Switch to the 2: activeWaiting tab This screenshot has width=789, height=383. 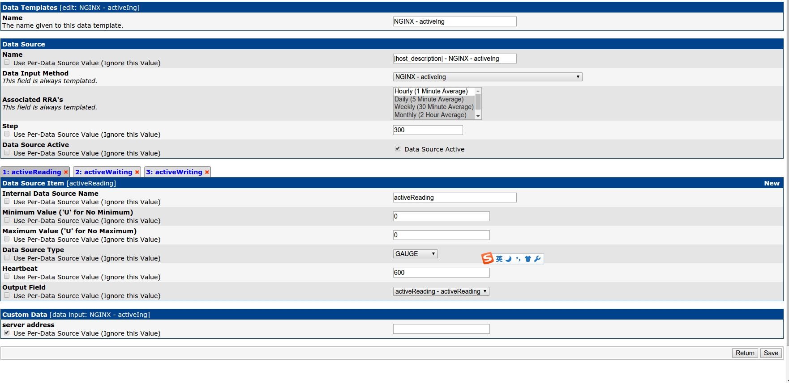104,172
